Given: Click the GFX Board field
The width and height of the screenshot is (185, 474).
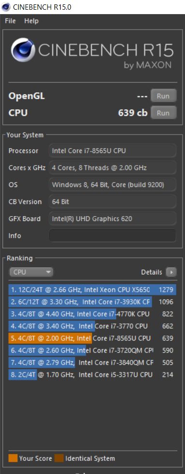Looking at the screenshot, I should tap(112, 218).
